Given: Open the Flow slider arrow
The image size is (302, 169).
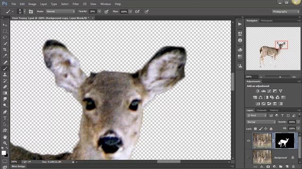Looking at the screenshot, I should [x=130, y=12].
